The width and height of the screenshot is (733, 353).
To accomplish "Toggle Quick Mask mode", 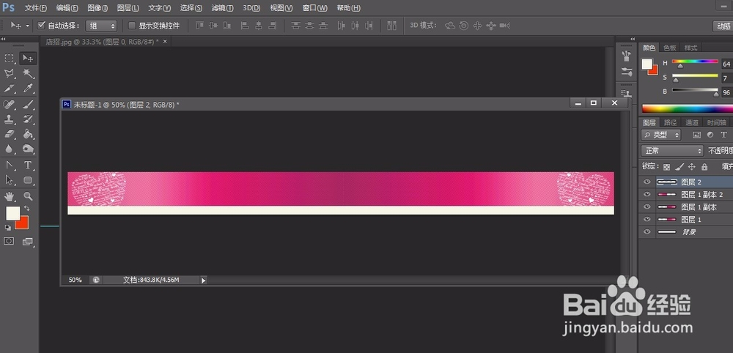I will point(9,241).
